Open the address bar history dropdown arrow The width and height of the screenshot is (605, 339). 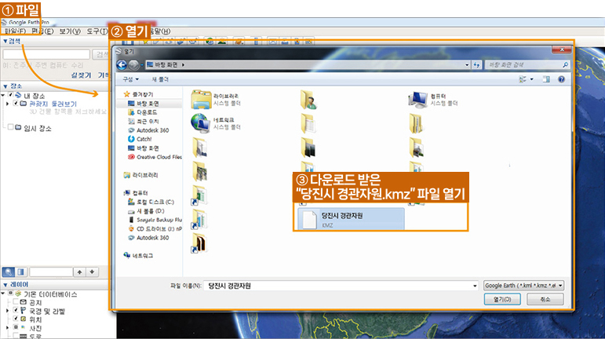tap(467, 65)
